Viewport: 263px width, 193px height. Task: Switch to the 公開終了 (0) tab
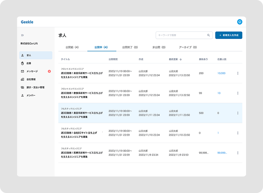(x=130, y=47)
